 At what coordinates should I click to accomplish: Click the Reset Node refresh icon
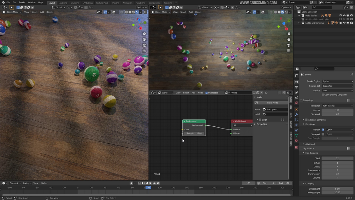coord(256,103)
